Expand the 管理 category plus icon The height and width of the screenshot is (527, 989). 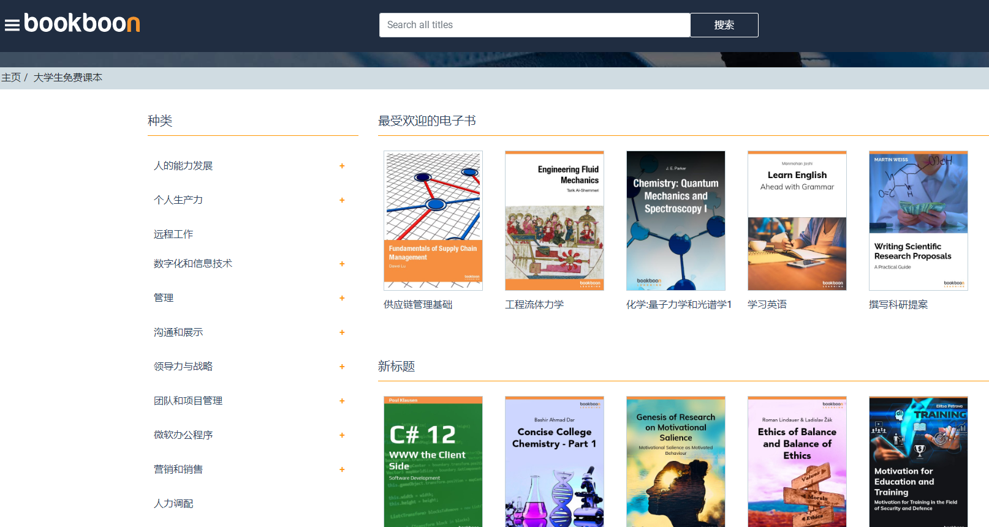342,298
